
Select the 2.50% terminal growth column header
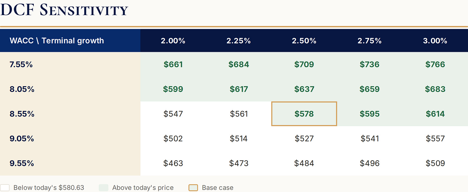point(304,41)
